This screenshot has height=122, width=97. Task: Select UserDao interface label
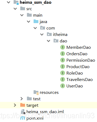coord(75,86)
